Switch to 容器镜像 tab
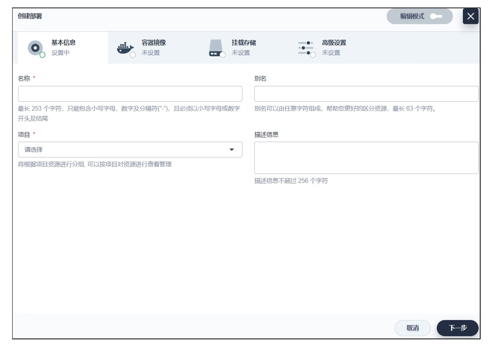The height and width of the screenshot is (346, 494). click(x=154, y=43)
